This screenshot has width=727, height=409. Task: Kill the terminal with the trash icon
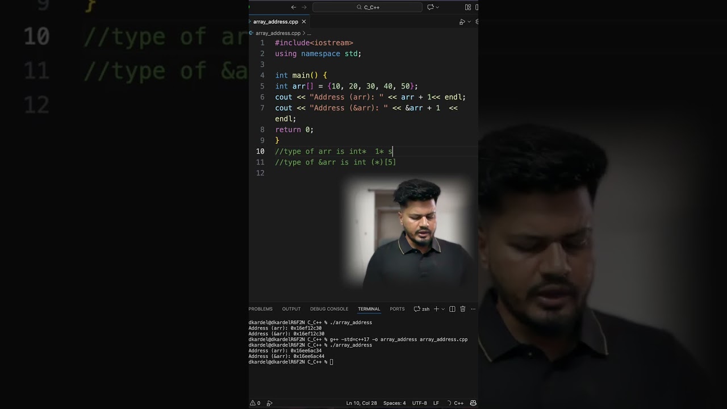(462, 309)
